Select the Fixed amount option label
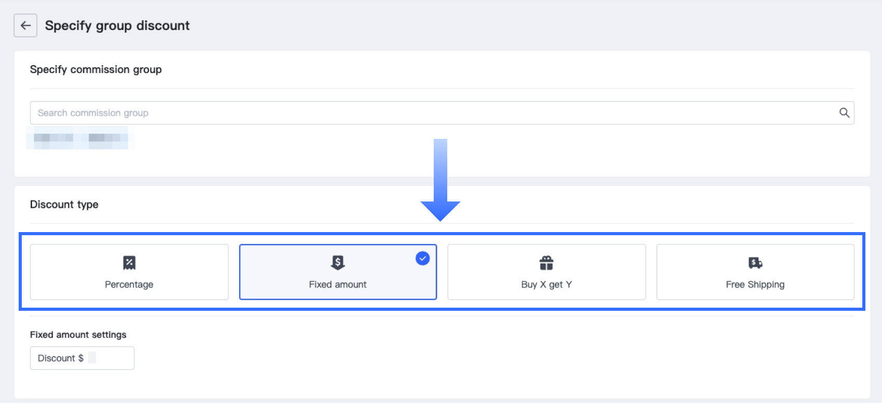 click(x=338, y=284)
